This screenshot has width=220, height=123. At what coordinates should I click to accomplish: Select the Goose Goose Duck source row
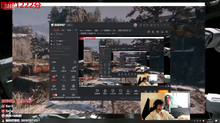(x=64, y=55)
